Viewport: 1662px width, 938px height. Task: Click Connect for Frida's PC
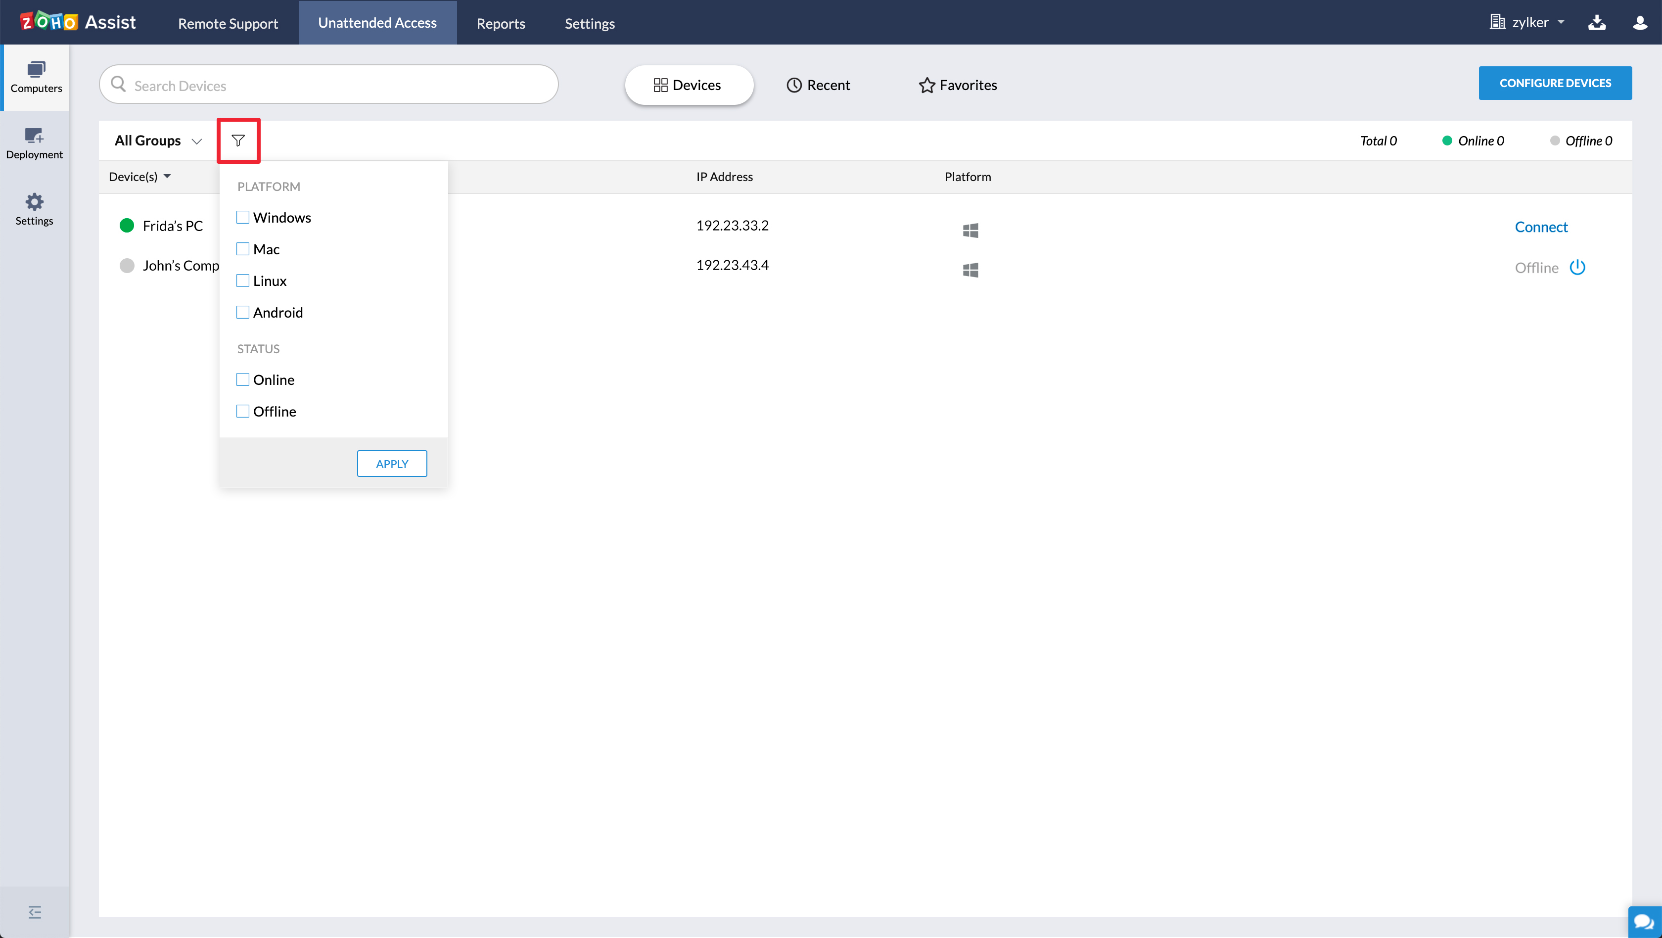(x=1540, y=227)
